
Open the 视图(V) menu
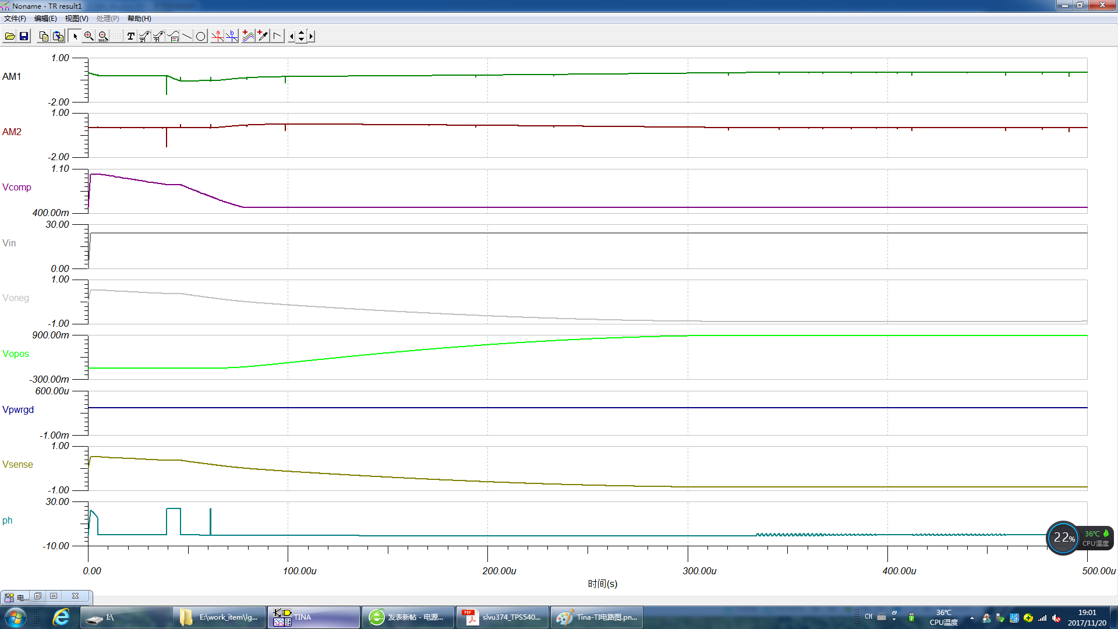pos(76,19)
